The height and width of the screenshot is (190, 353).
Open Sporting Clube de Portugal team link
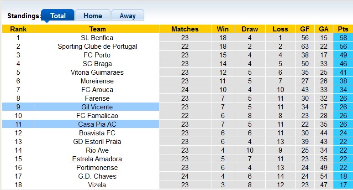pos(97,46)
